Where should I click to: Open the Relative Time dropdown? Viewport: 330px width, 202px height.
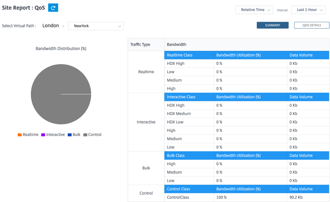click(x=254, y=10)
